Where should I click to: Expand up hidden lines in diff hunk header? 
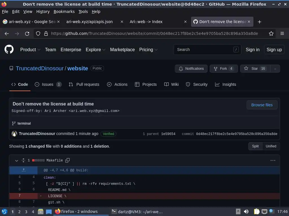click(x=24, y=170)
